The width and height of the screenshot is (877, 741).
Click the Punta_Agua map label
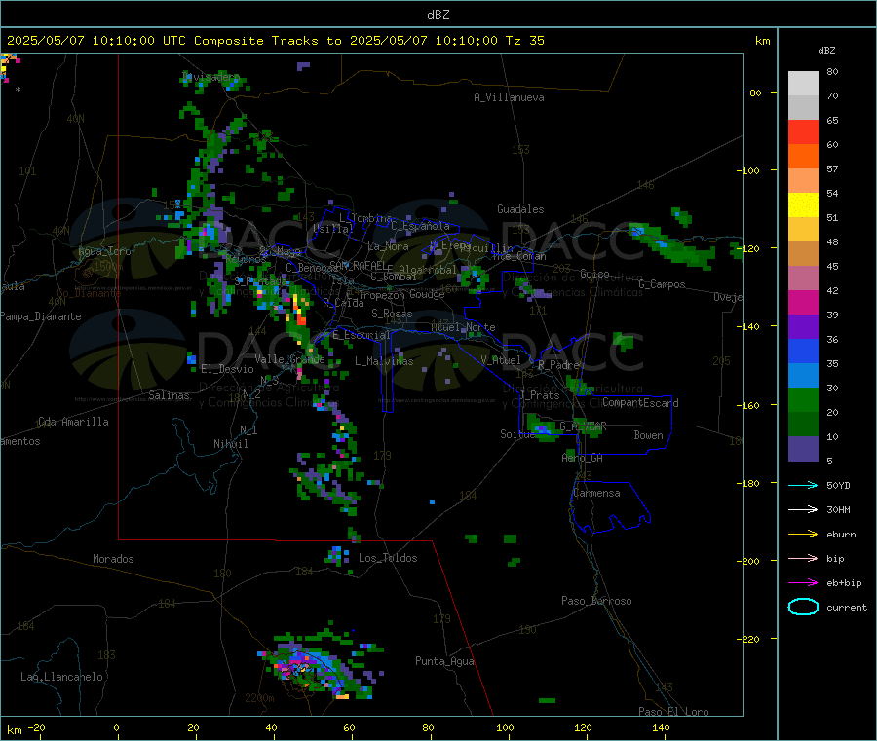click(444, 661)
